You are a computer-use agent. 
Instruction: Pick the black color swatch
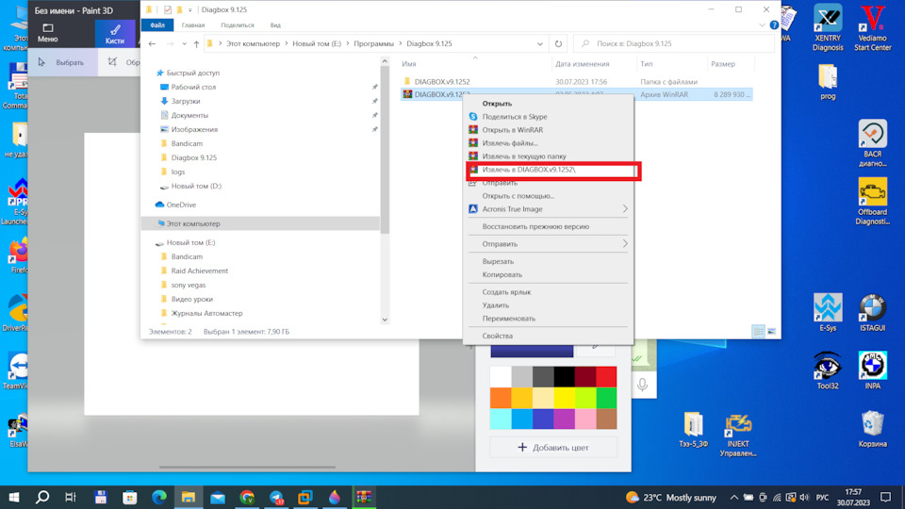(x=564, y=377)
